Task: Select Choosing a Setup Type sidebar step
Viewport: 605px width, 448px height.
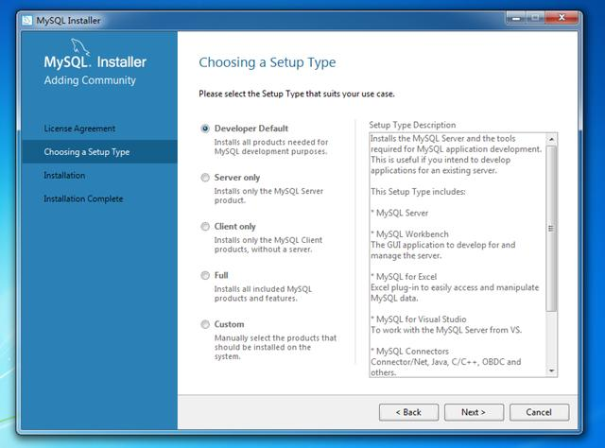Action: 99,151
